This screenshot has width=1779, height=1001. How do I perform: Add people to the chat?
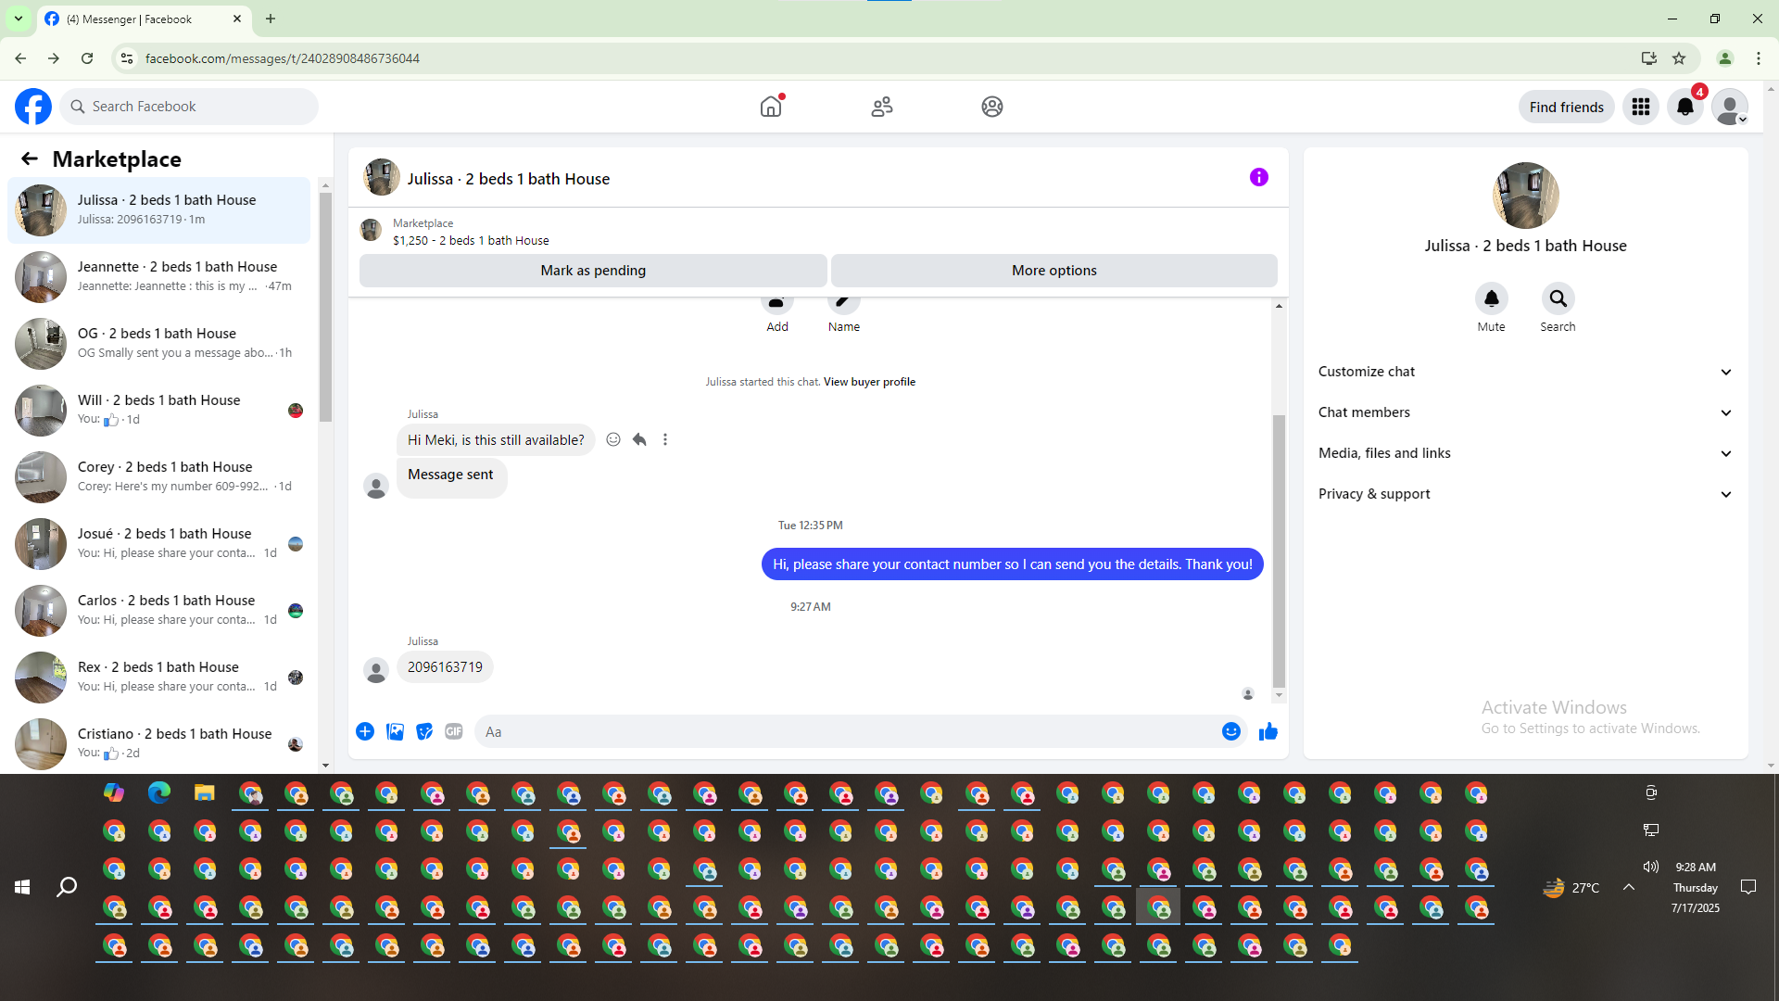(777, 306)
